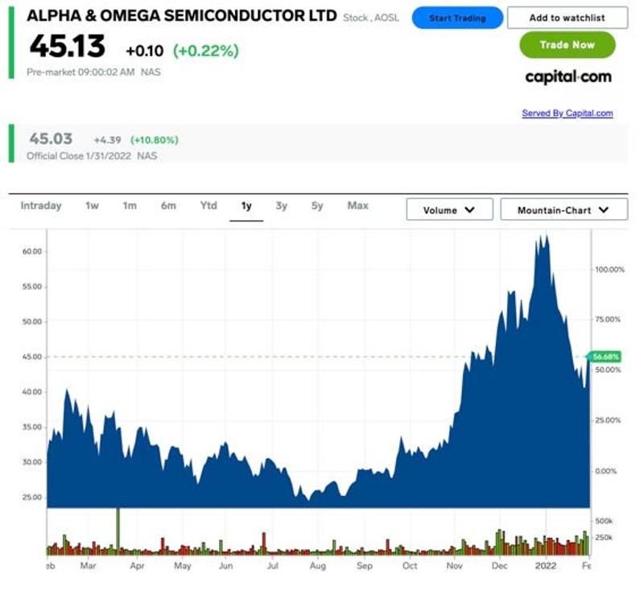Click the Official Close 1/31/2022 label
644x595 pixels.
pyautogui.click(x=79, y=156)
